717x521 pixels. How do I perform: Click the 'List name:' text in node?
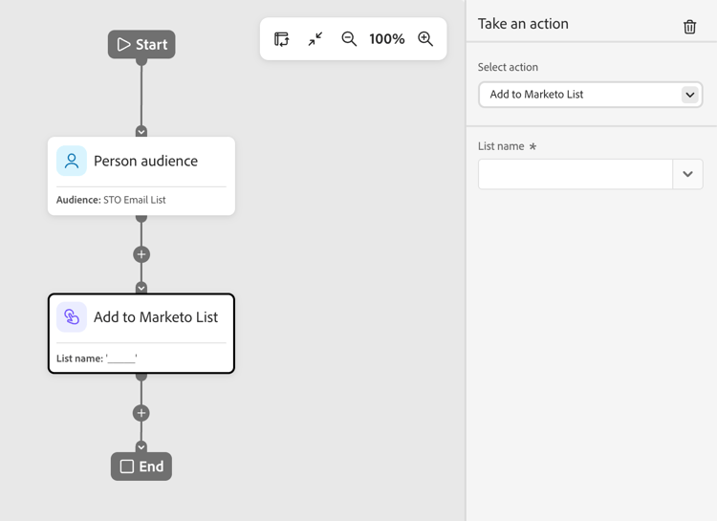(x=79, y=358)
